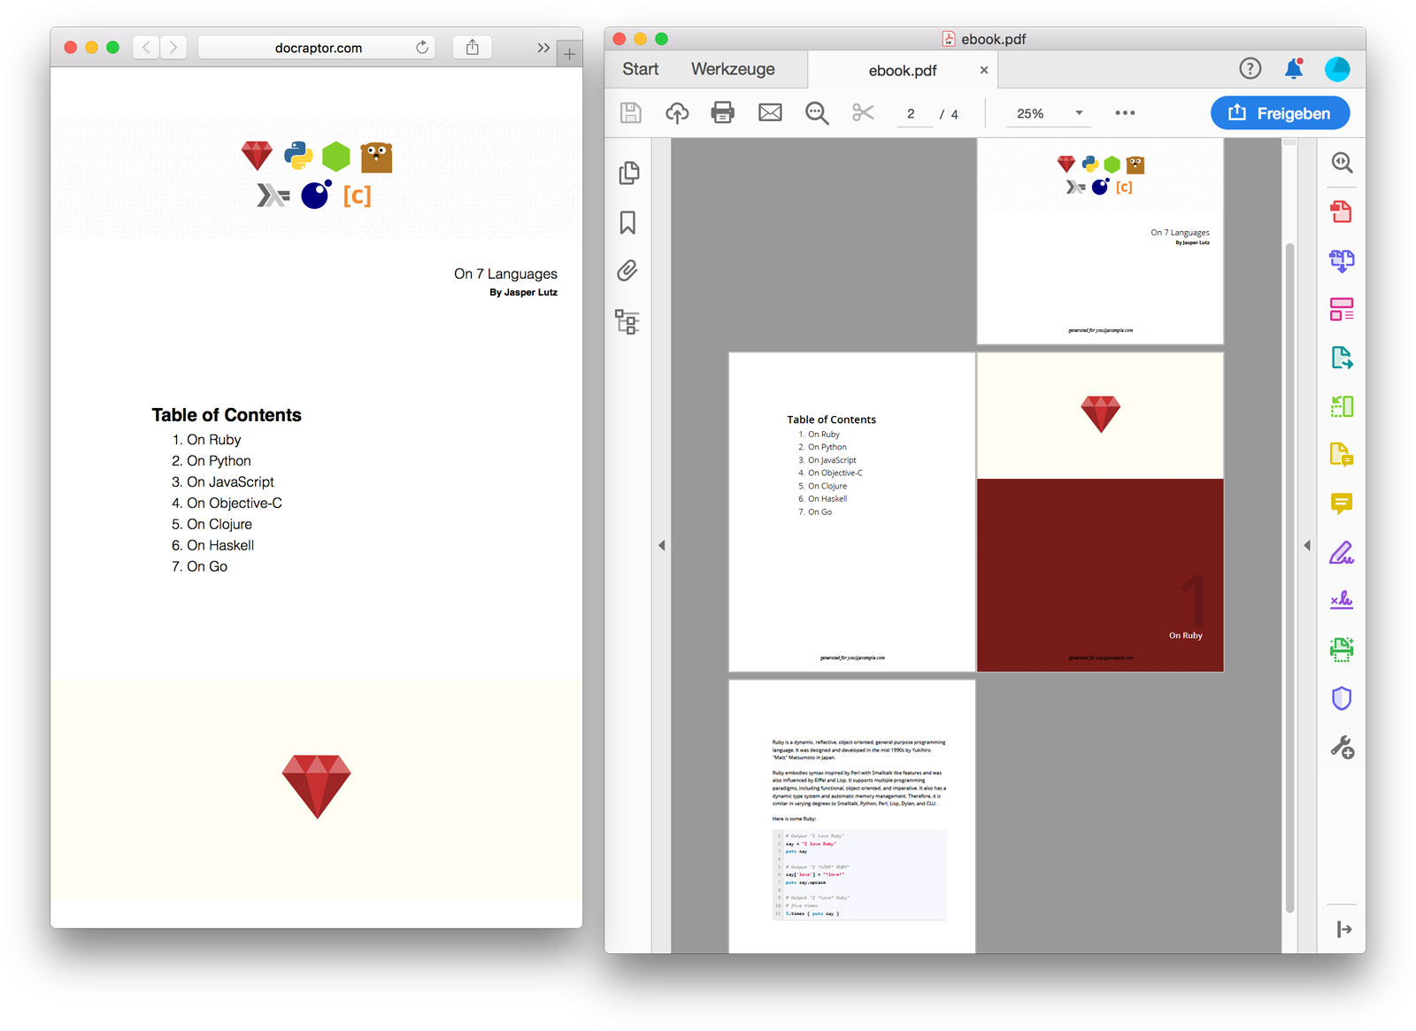Click the cloud upload icon
The image size is (1416, 1031).
coord(677,112)
